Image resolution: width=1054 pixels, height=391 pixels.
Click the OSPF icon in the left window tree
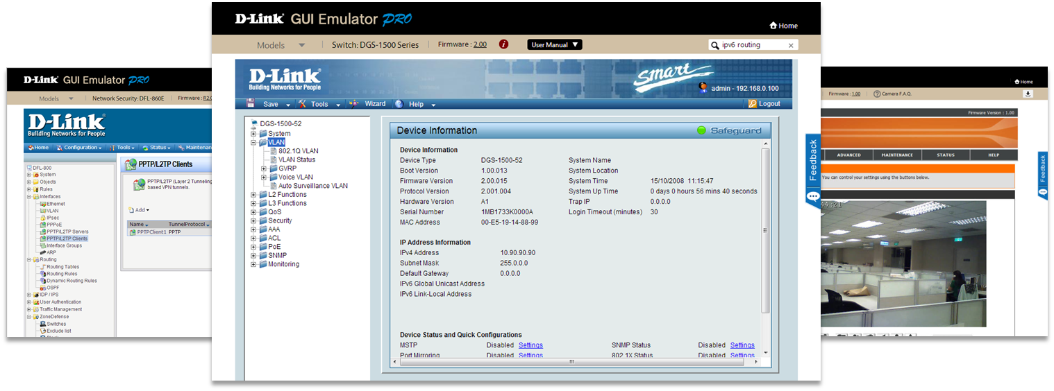(42, 288)
